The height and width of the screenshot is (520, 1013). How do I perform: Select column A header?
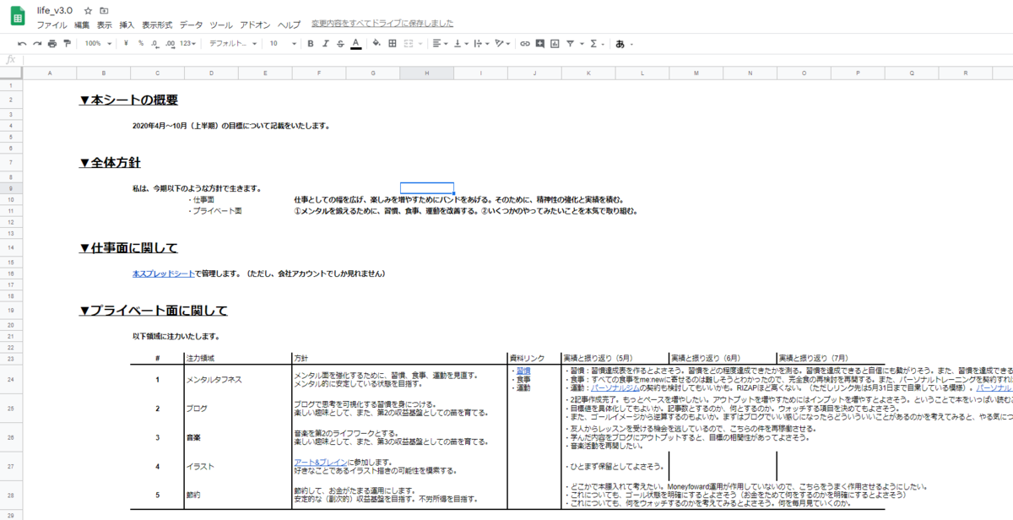click(x=50, y=73)
